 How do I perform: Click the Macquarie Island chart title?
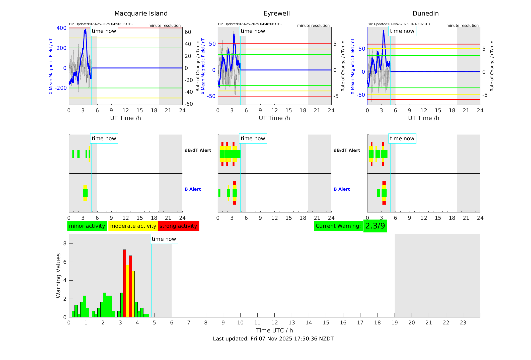pyautogui.click(x=141, y=14)
